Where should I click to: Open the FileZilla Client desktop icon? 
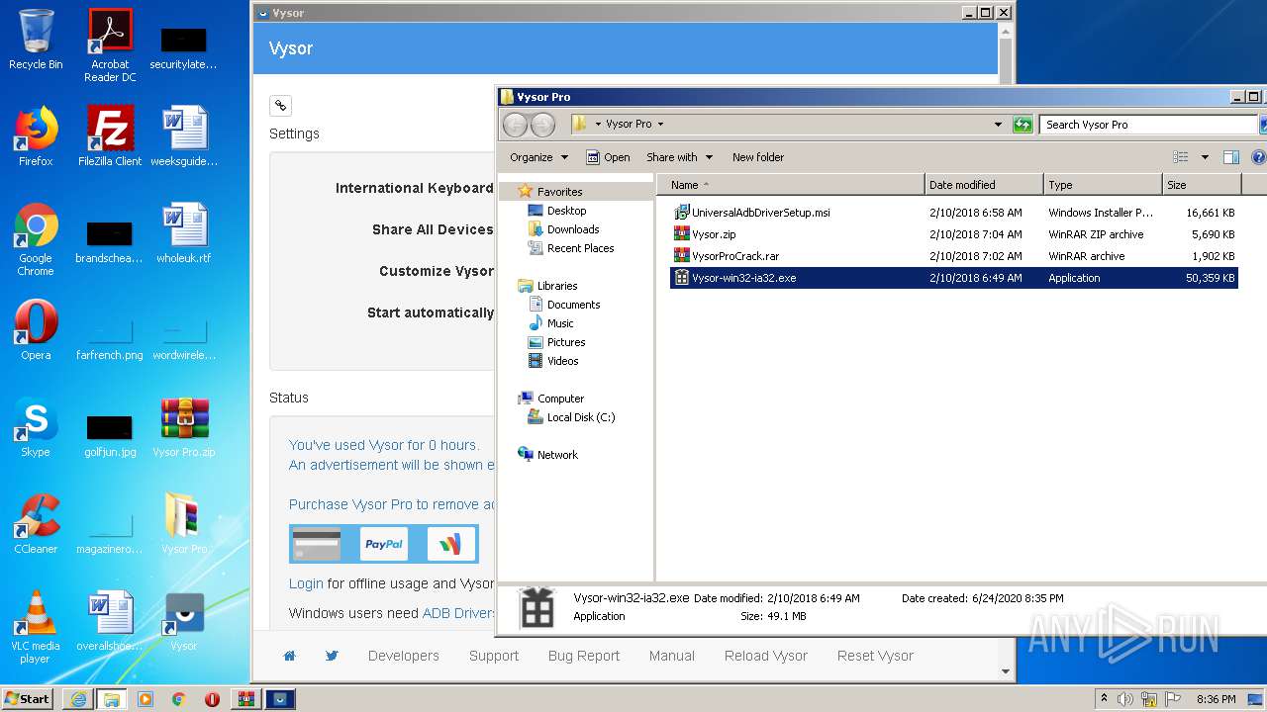coord(110,136)
